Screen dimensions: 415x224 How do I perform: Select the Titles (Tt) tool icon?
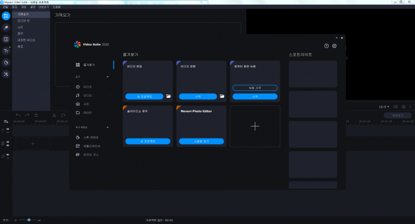tap(6, 51)
